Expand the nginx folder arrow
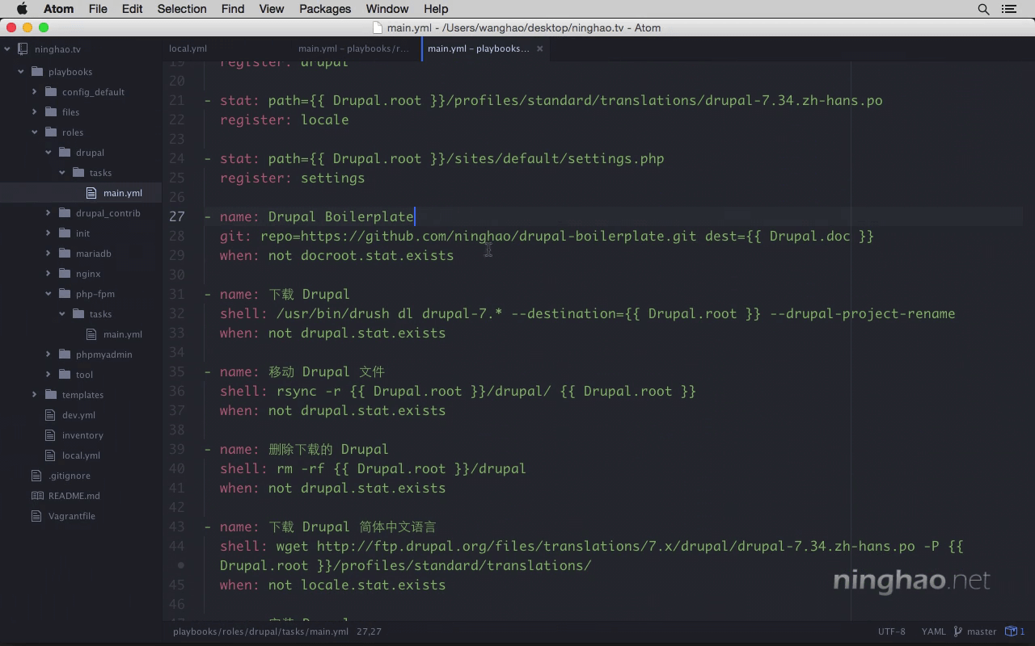This screenshot has width=1035, height=646. pos(49,274)
